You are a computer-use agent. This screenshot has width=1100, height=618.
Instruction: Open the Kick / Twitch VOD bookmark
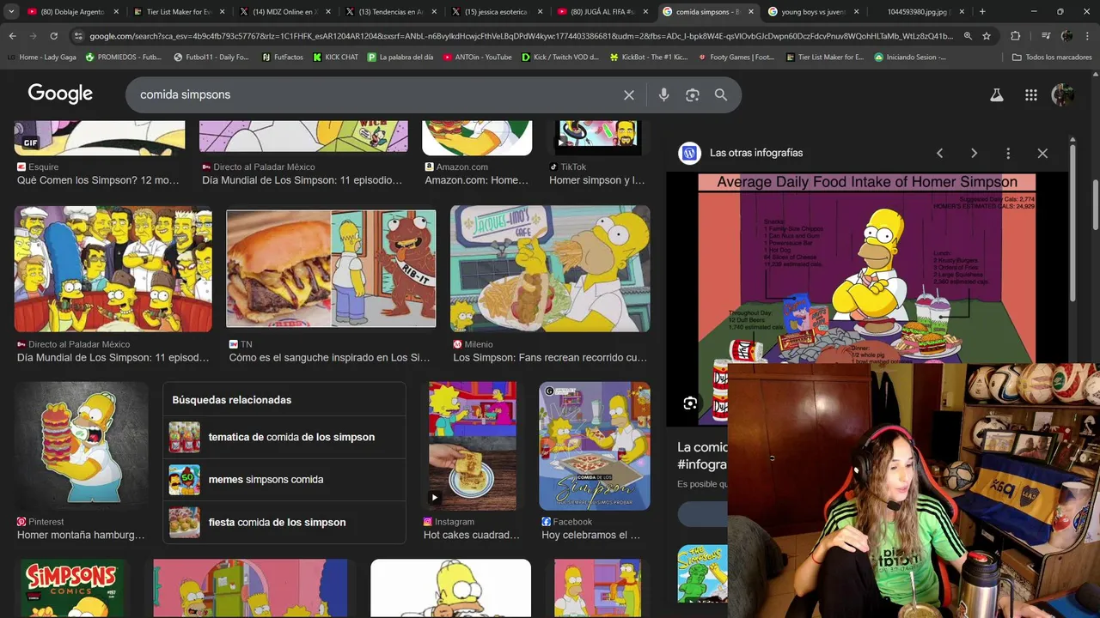click(x=560, y=57)
